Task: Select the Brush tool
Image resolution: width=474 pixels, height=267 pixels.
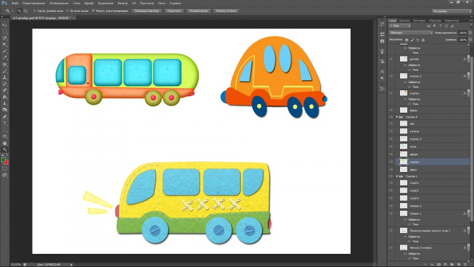Action: click(x=5, y=71)
